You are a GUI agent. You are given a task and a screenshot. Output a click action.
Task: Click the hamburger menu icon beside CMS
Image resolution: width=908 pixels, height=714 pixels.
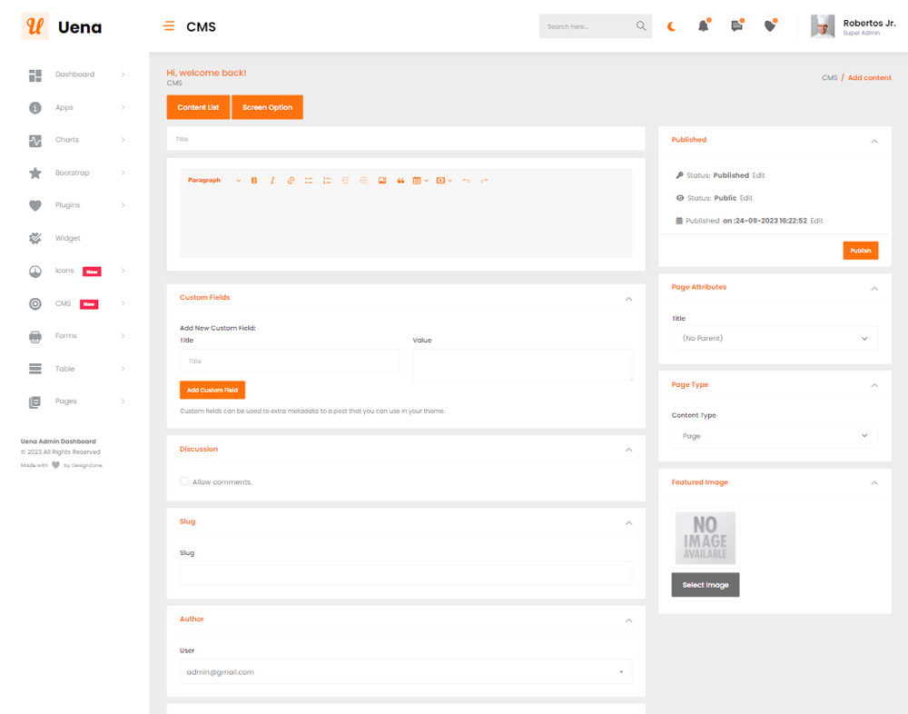[x=169, y=26]
